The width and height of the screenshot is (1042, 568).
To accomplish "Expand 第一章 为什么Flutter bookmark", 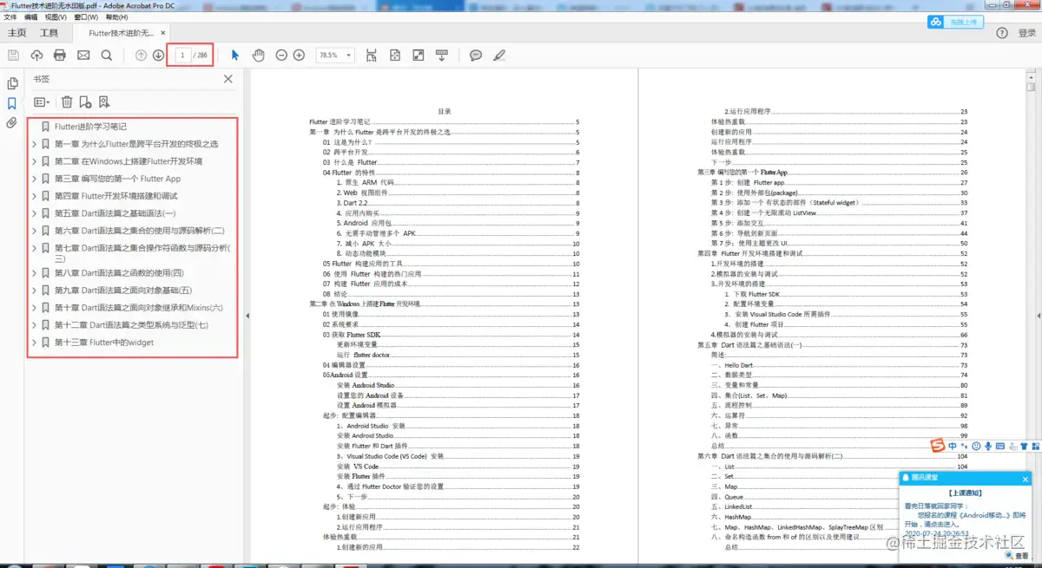I will coord(34,144).
